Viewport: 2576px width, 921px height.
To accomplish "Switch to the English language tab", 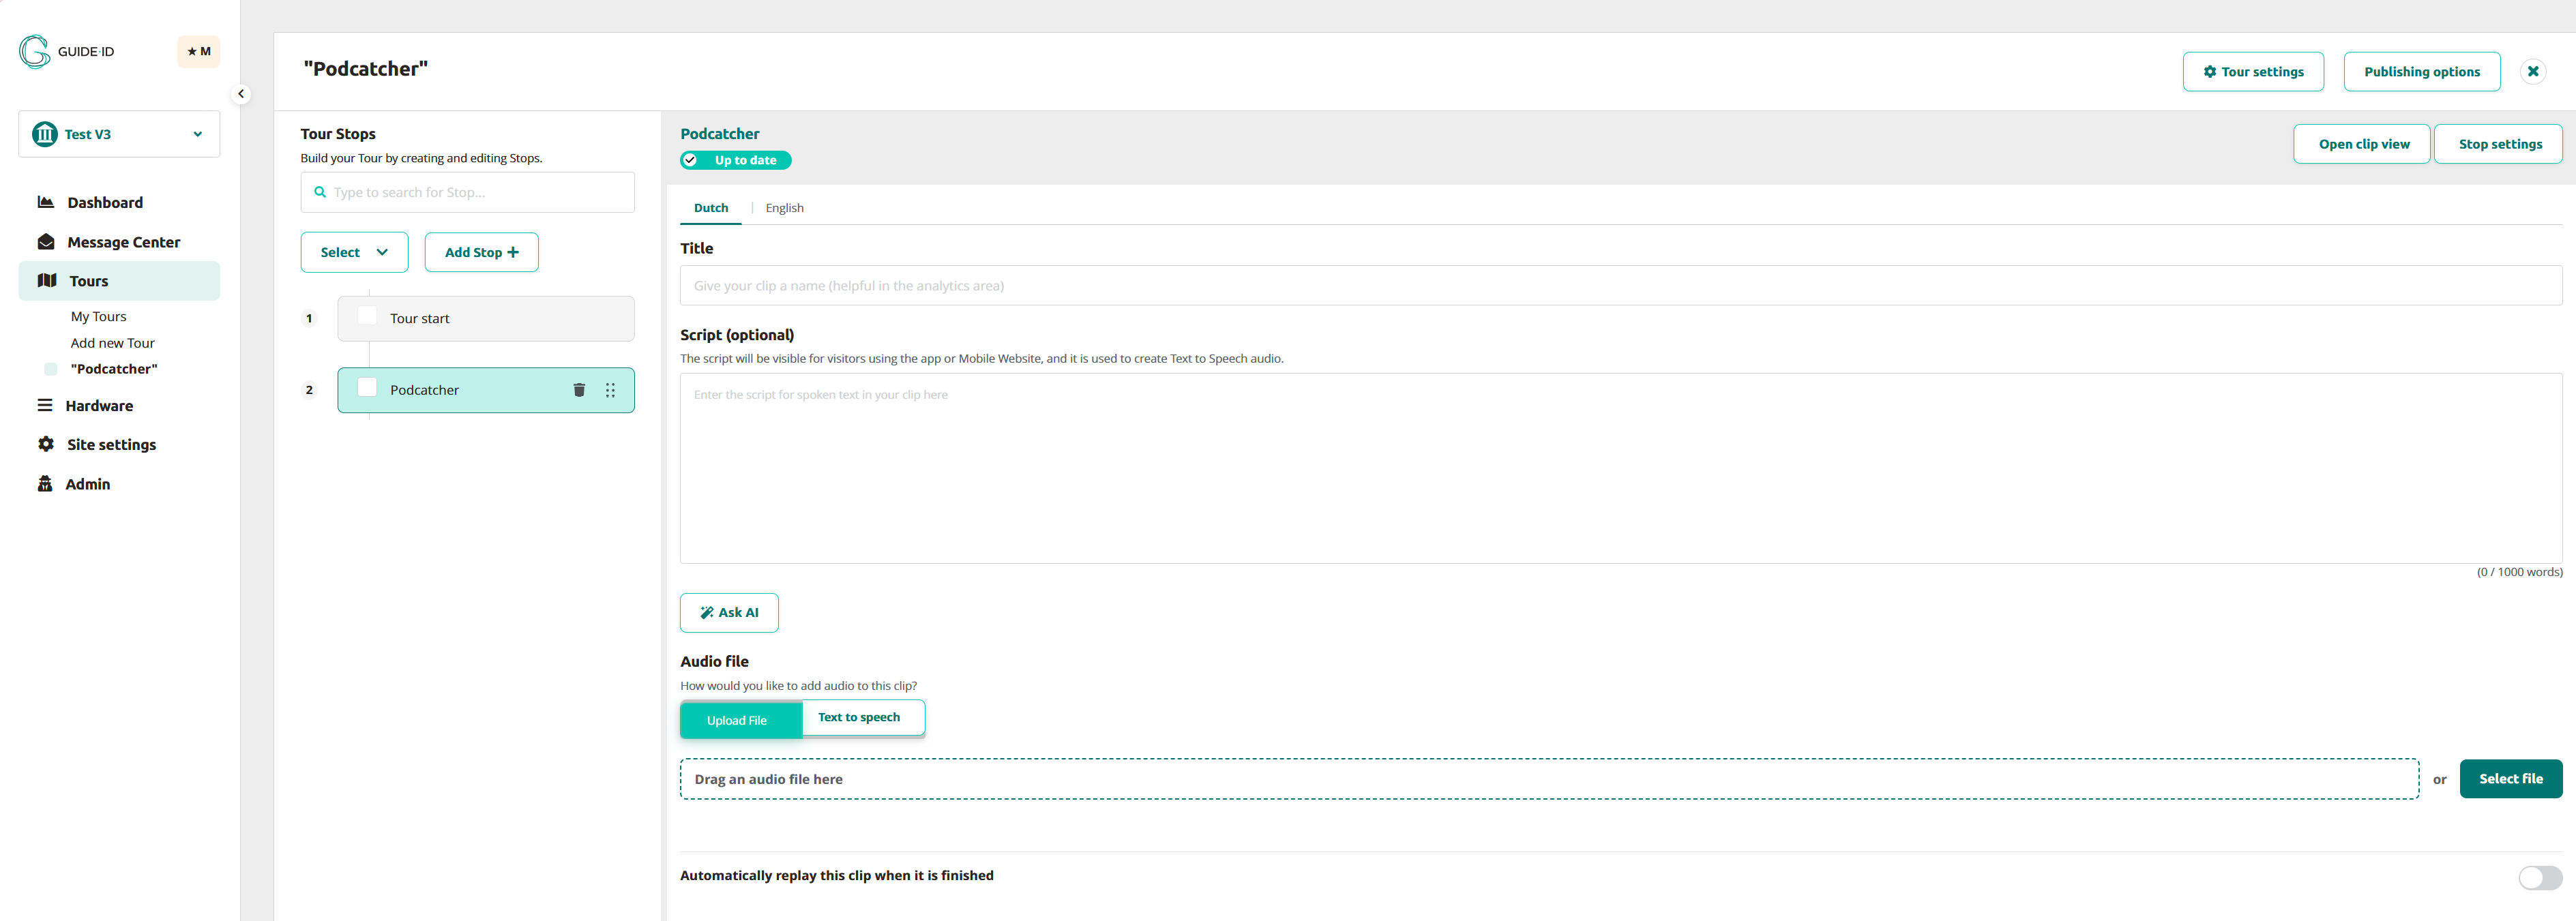I will coord(784,208).
